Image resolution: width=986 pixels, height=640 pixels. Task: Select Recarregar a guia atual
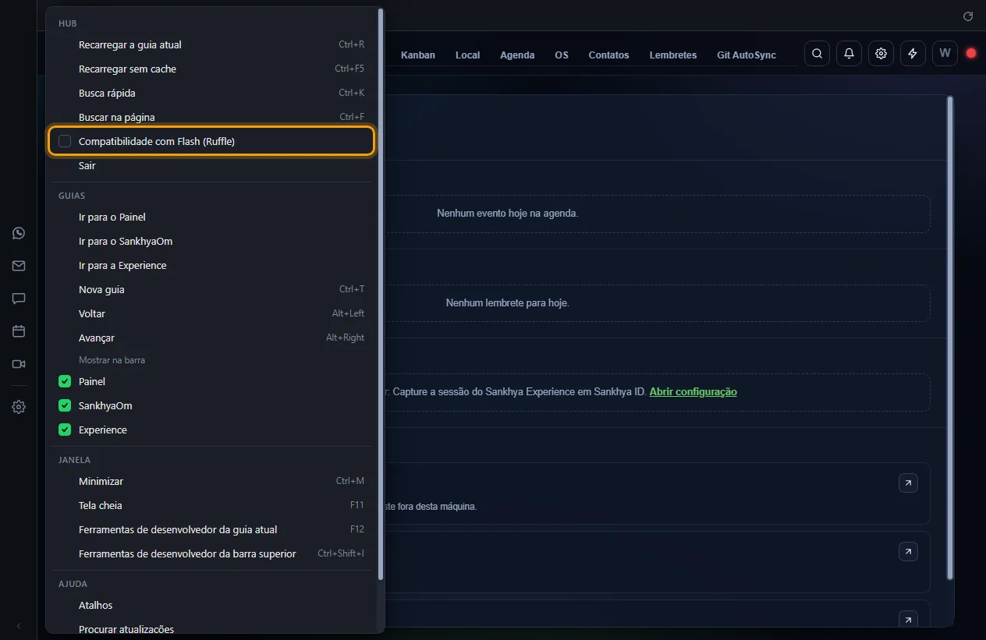click(212, 44)
